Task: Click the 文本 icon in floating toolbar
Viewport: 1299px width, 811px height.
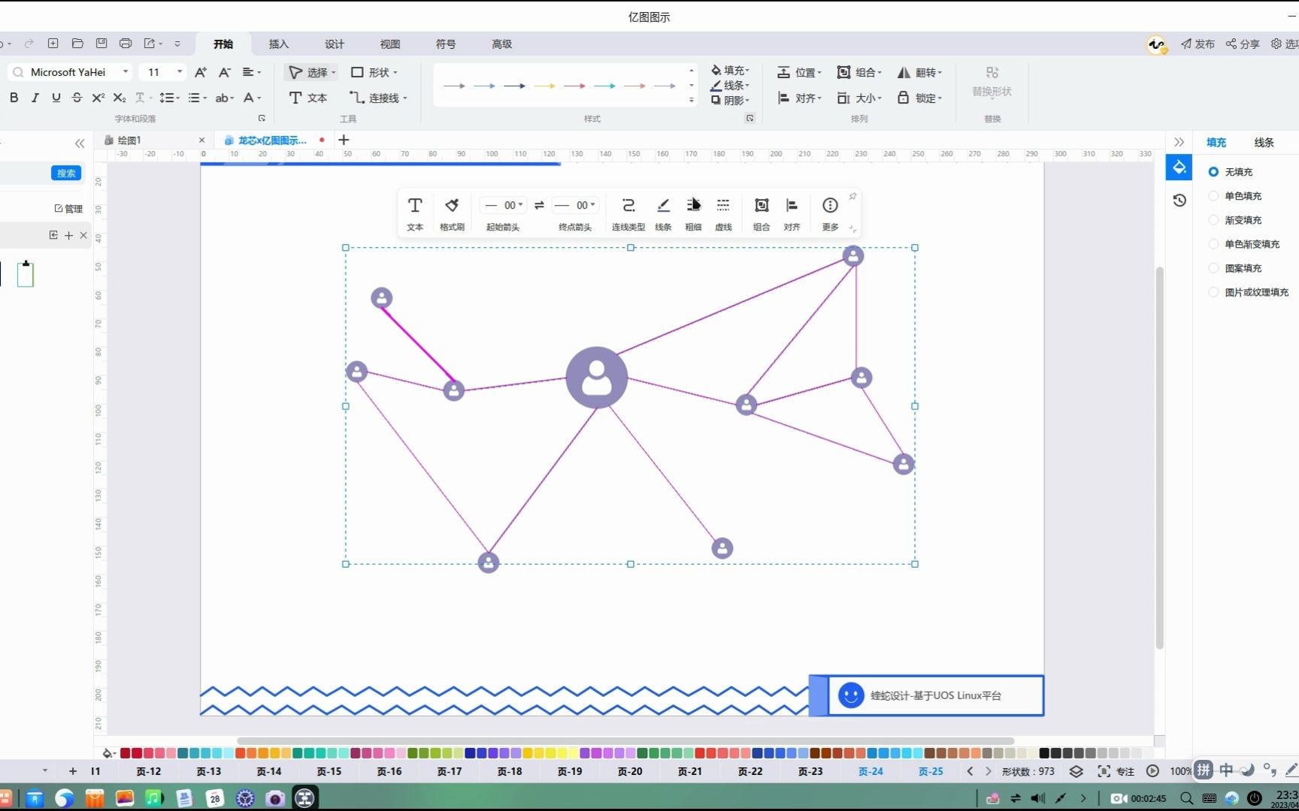Action: [x=415, y=206]
